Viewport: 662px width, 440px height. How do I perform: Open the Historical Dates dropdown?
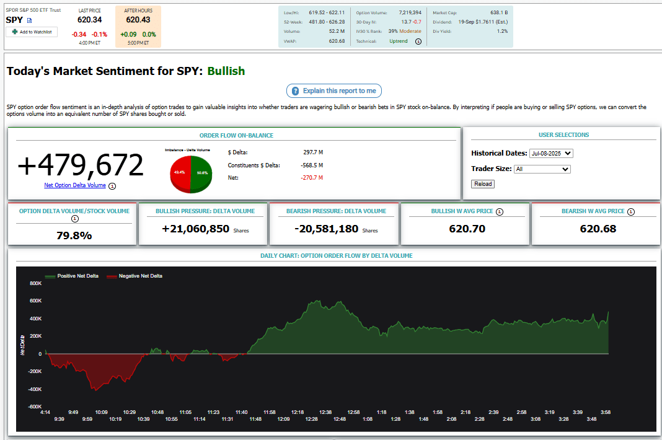pyautogui.click(x=551, y=153)
